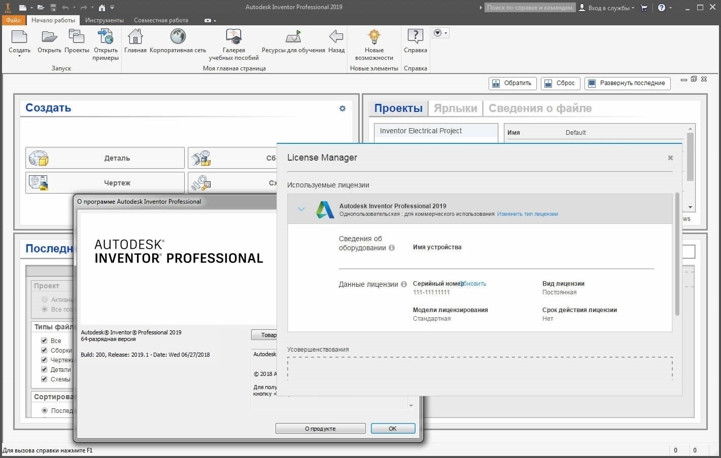Click the Развернуть последние button
Image resolution: width=721 pixels, height=458 pixels.
coord(627,83)
